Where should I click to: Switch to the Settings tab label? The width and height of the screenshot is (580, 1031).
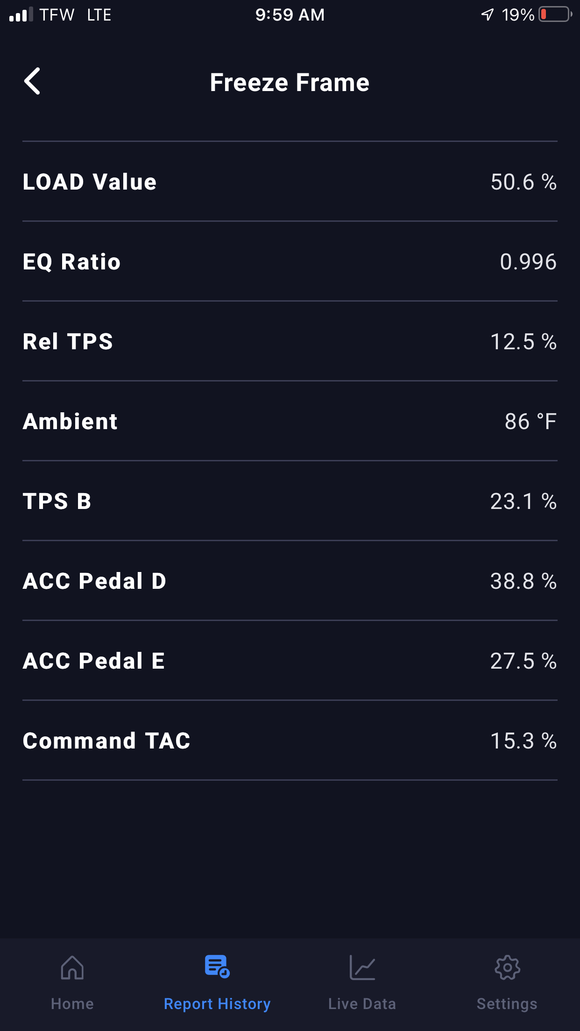tap(507, 1004)
